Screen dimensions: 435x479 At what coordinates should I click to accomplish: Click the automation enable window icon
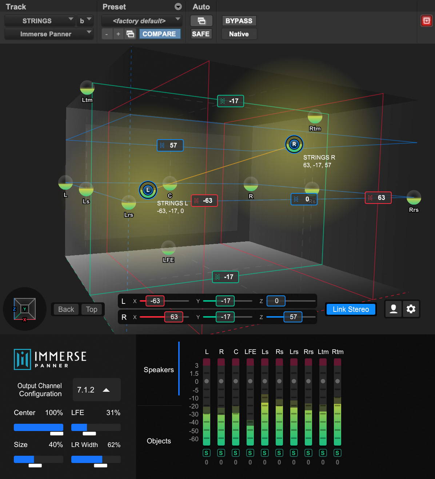click(x=201, y=21)
